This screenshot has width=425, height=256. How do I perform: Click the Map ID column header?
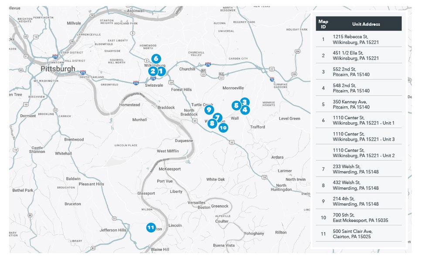[x=323, y=24]
